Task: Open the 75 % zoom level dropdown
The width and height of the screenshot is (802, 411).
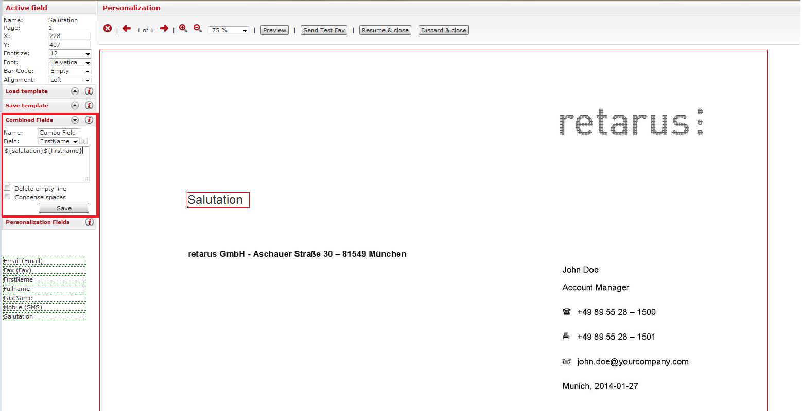Action: pyautogui.click(x=229, y=30)
